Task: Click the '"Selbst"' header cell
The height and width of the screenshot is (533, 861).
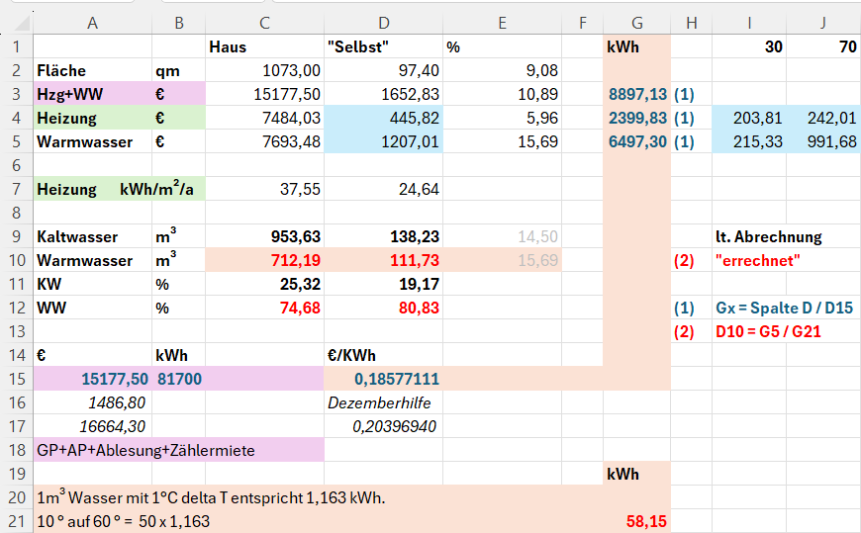Action: click(x=384, y=46)
